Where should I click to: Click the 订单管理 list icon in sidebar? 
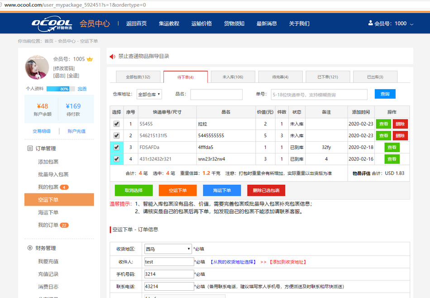[30, 149]
